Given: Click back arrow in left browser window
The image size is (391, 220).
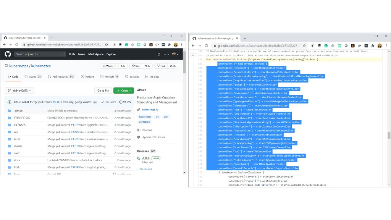Looking at the screenshot, I should [x=5, y=45].
